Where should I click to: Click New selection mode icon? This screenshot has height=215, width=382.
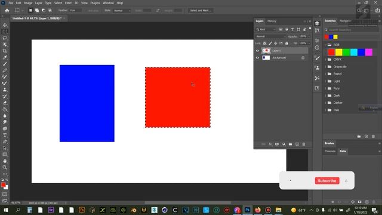30,11
